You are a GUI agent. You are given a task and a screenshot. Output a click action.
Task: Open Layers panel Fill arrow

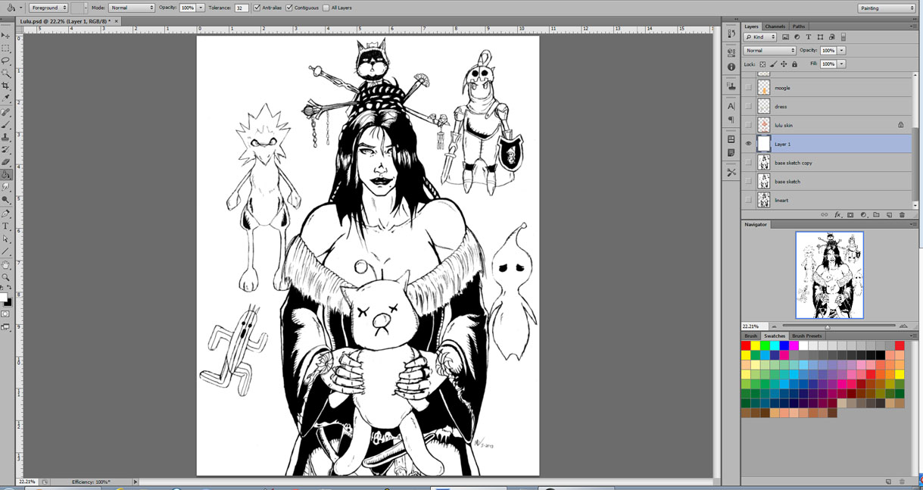click(841, 64)
